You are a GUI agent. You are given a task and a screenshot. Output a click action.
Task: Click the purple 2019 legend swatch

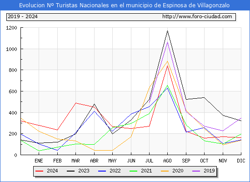point(196,171)
